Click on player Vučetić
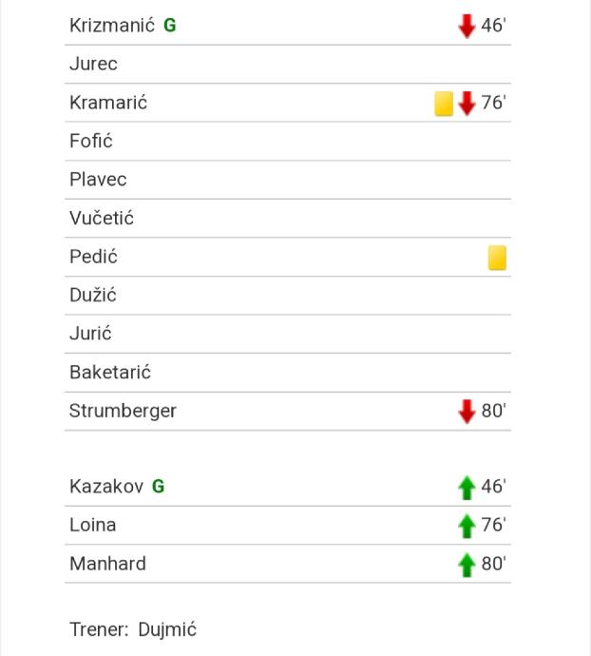The width and height of the screenshot is (591, 656). [x=102, y=219]
